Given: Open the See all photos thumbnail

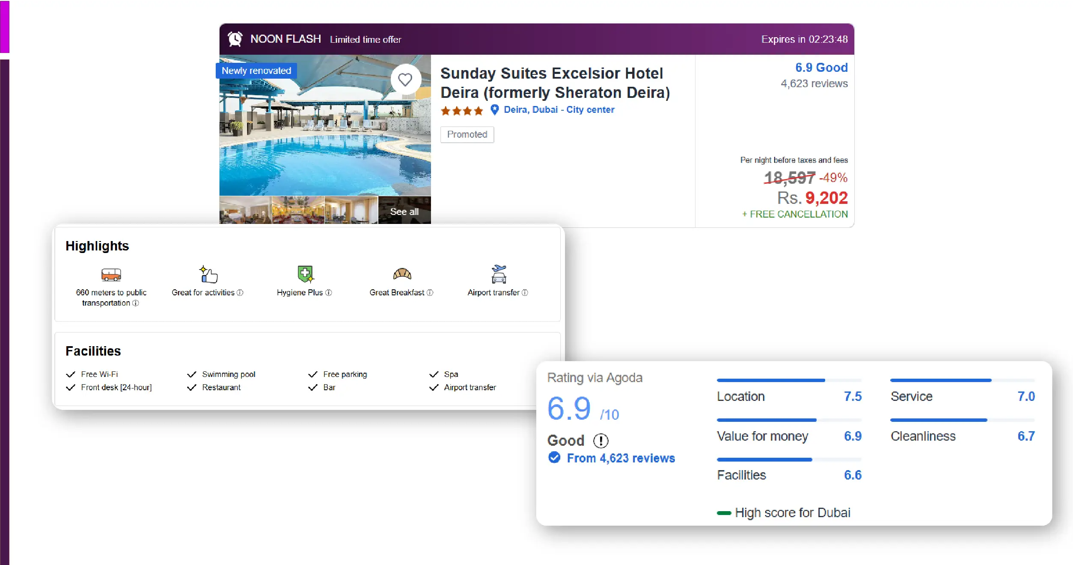Looking at the screenshot, I should click(x=404, y=211).
